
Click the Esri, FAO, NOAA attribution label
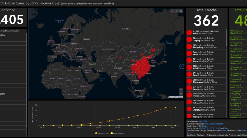[x=175, y=97]
